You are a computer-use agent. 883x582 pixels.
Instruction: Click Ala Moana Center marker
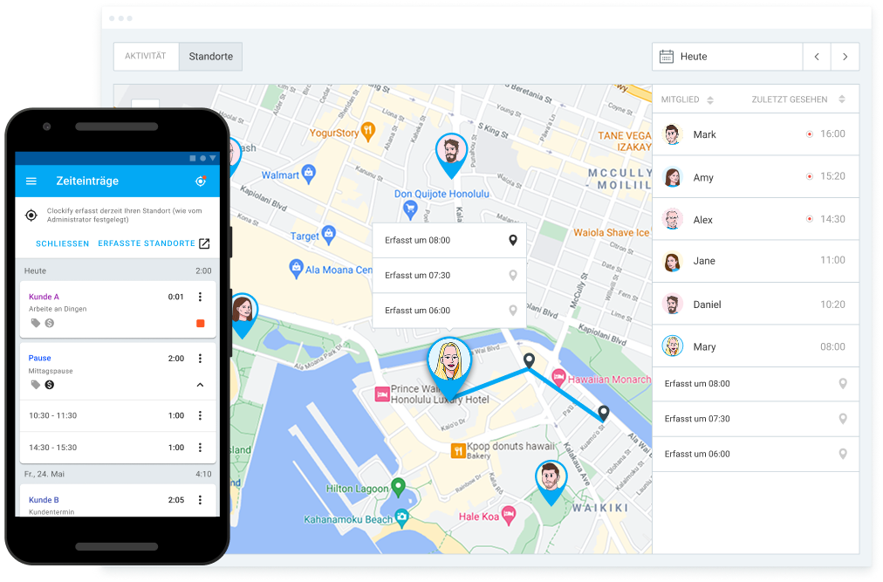[x=296, y=269]
